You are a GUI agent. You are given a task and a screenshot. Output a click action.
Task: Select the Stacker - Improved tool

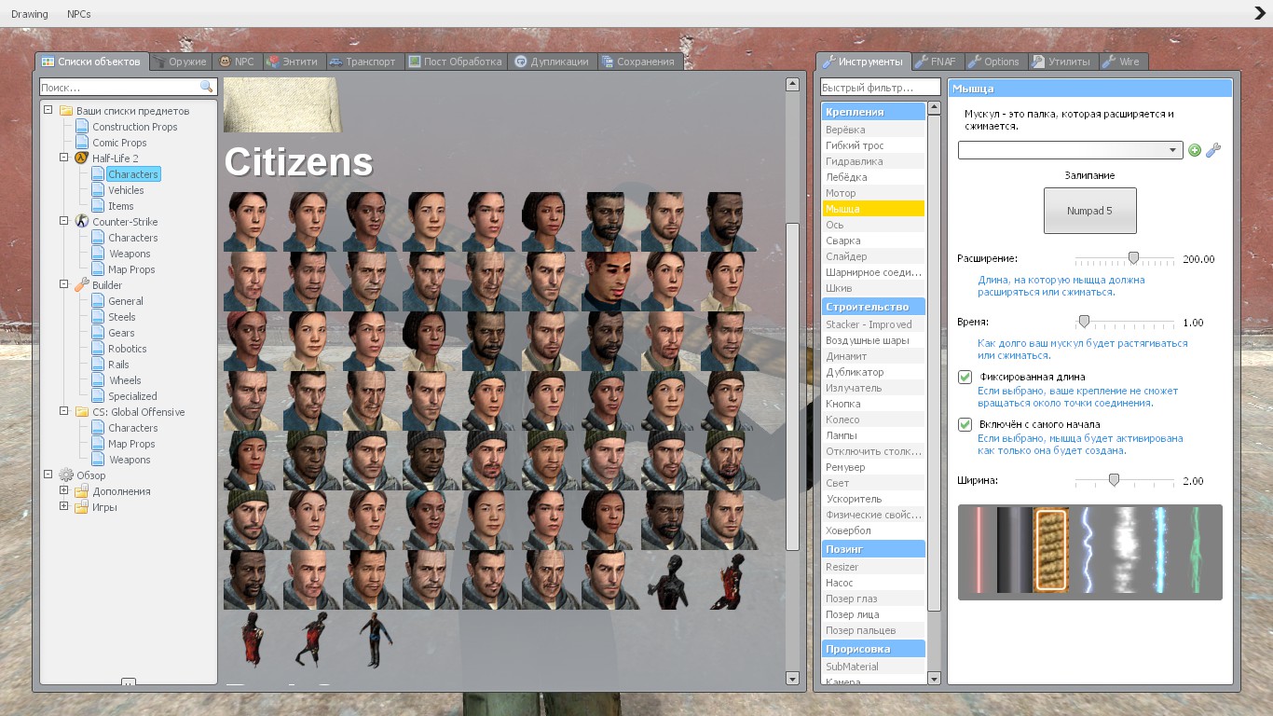pos(873,324)
